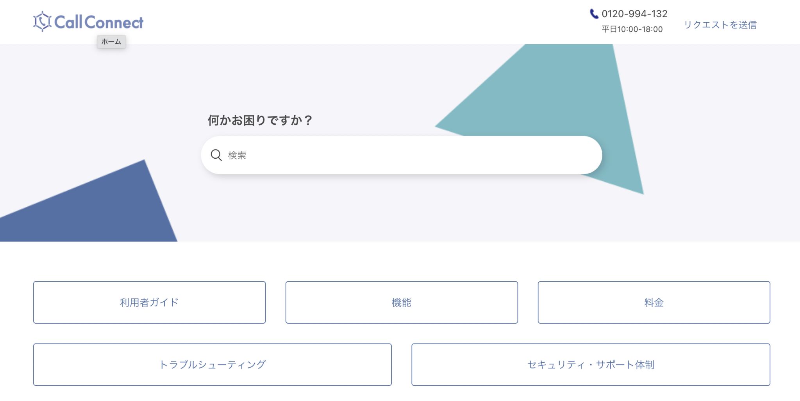Select the hexagonal emblem in the logo
800x401 pixels.
[x=42, y=21]
